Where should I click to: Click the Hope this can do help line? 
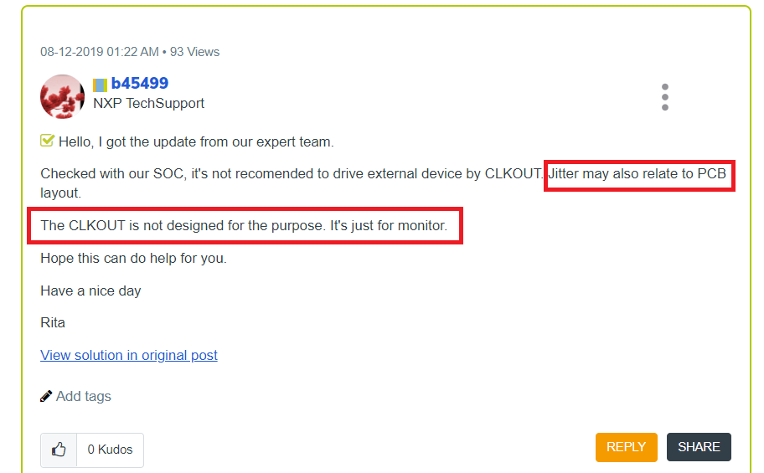coord(133,258)
